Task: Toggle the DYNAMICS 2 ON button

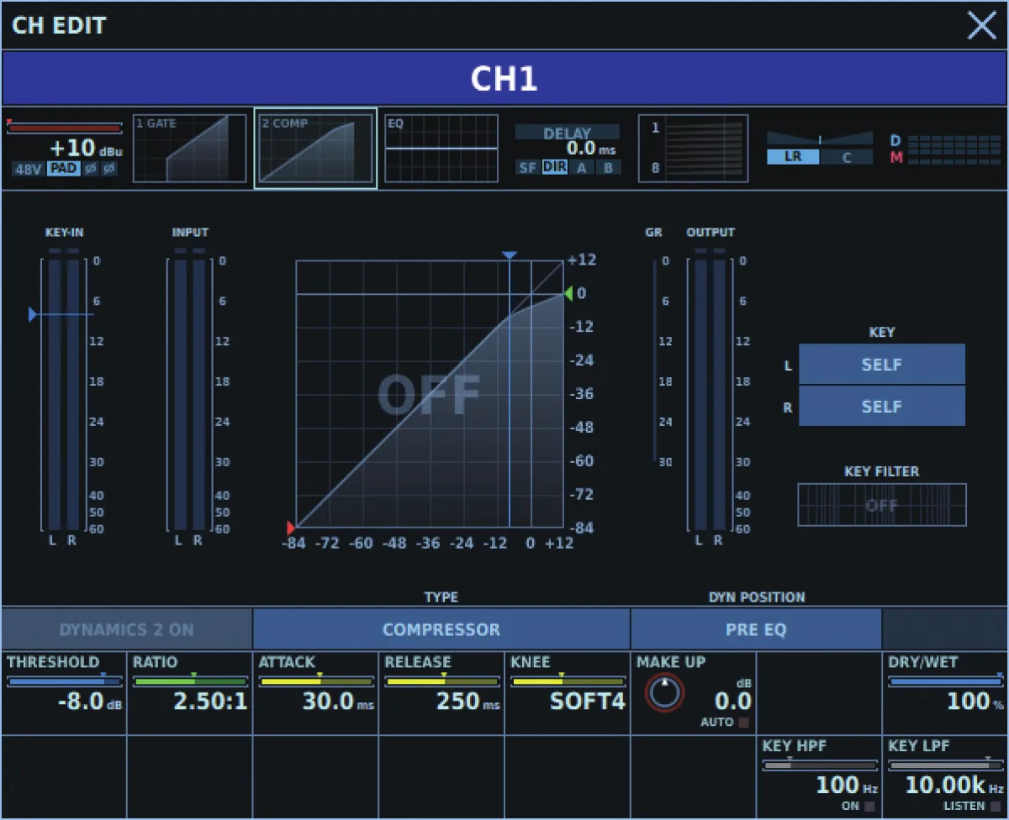Action: [126, 629]
